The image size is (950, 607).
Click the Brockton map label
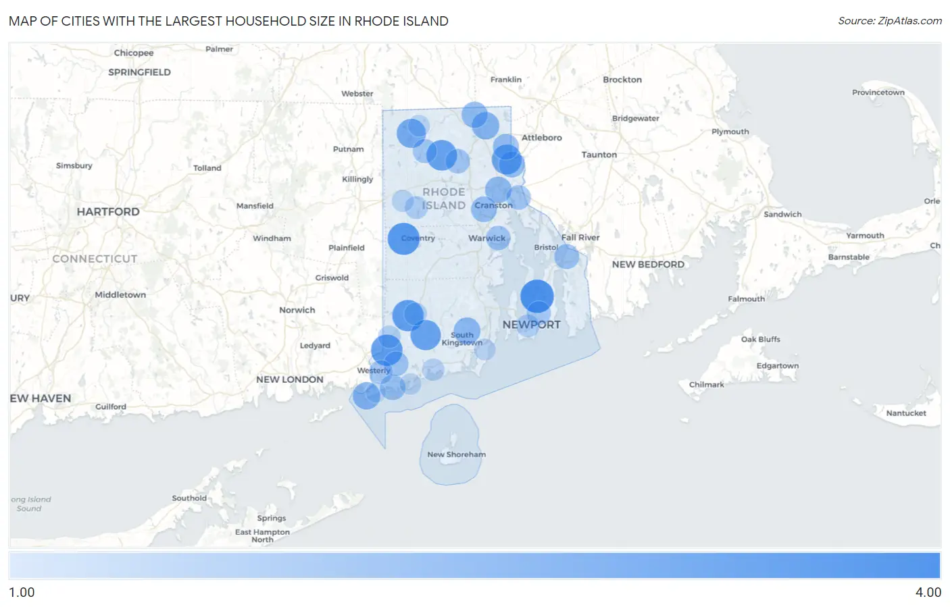coord(622,80)
